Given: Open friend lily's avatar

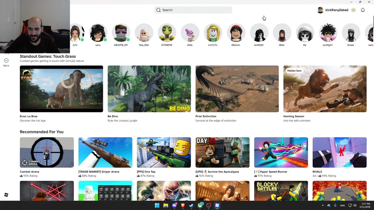Looking at the screenshot, I should point(305,33).
